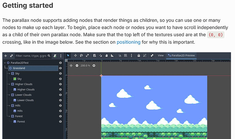The height and width of the screenshot is (139, 235).
Task: Toggle smart snap magnet icon
Action: click(x=120, y=56)
